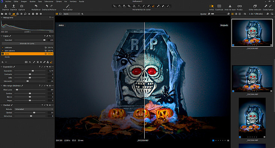Screen dimensions: 275x148
Task: Collapse the Claridad panel
Action: tap(1, 105)
